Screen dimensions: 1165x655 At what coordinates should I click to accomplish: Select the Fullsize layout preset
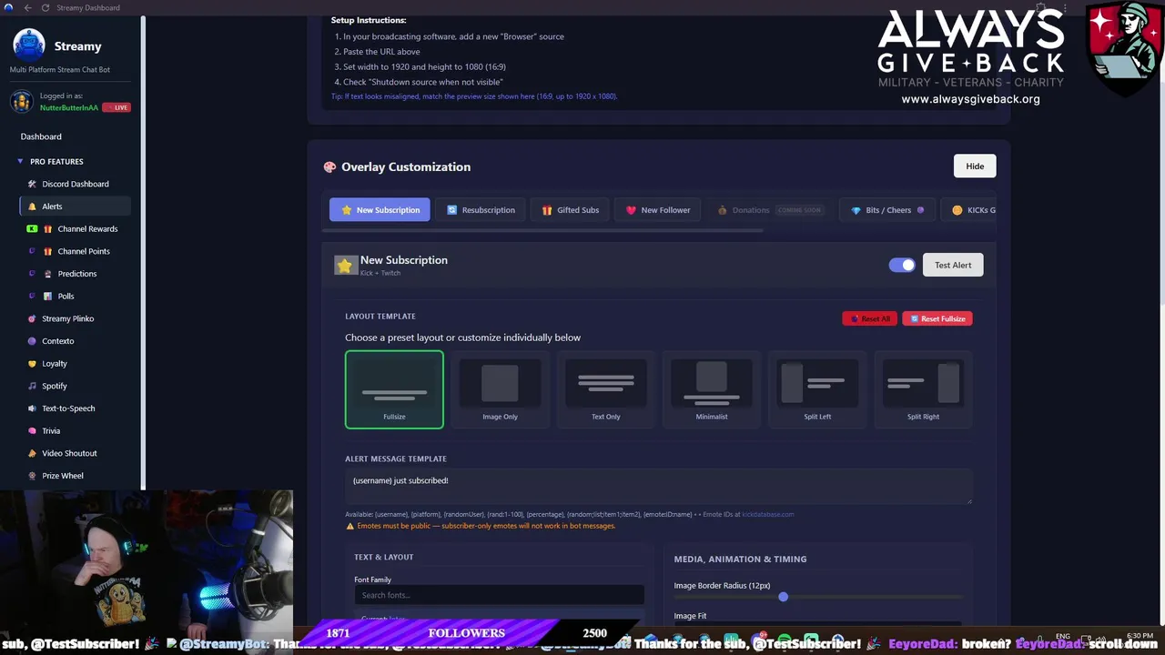394,389
